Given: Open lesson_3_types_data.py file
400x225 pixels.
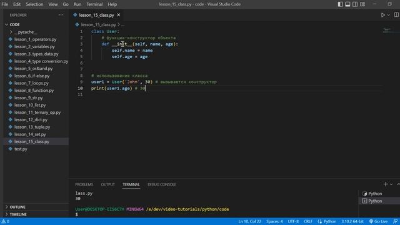Looking at the screenshot, I should click(36, 54).
